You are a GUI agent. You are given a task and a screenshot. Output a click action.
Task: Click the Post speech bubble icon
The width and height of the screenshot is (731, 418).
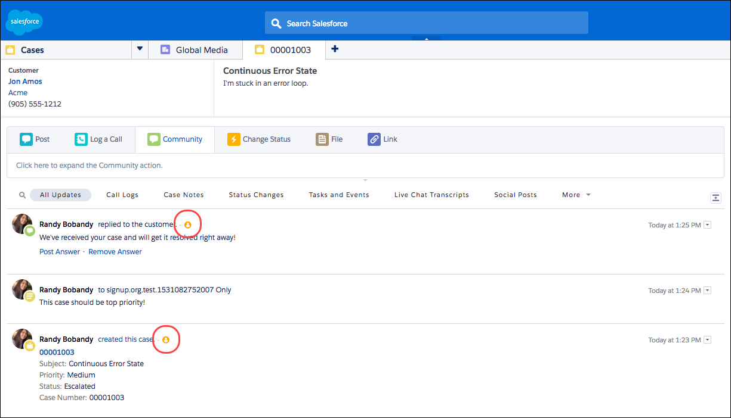click(x=26, y=139)
